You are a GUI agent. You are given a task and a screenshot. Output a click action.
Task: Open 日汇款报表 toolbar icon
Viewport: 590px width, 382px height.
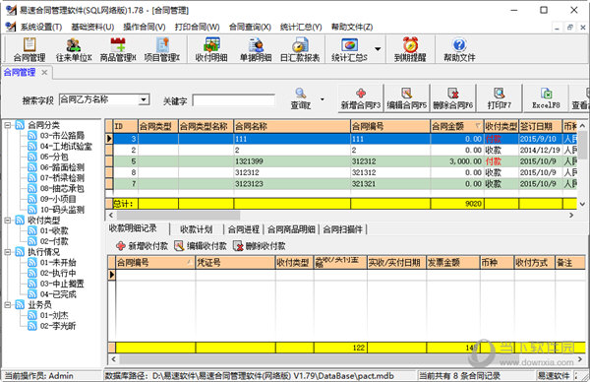pos(300,49)
